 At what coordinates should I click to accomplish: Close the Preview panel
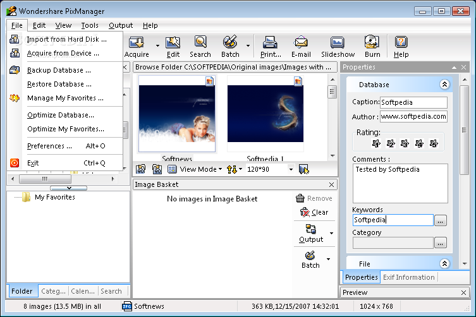click(463, 293)
